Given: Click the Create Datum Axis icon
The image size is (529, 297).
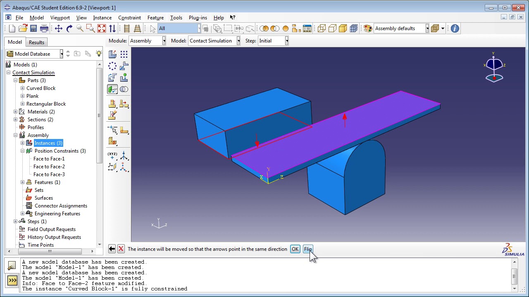Looking at the screenshot, I should point(124,156).
